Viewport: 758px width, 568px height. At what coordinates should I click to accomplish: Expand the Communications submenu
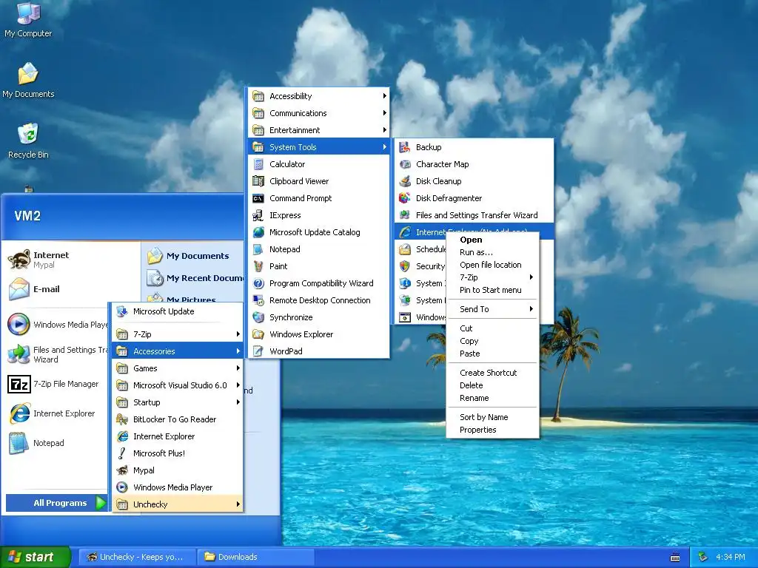[x=318, y=113]
